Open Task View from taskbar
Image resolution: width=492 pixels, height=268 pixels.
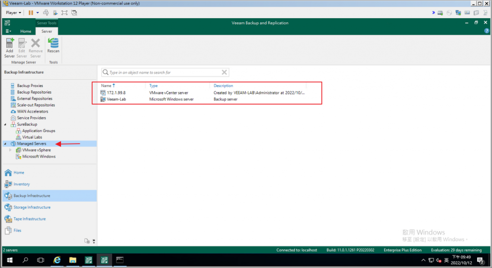pyautogui.click(x=41, y=260)
